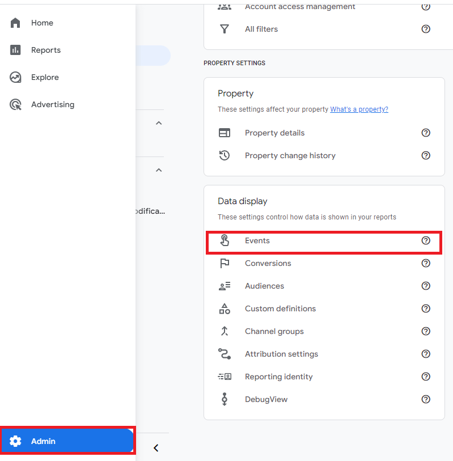Go to Reports in the sidebar
The width and height of the screenshot is (453, 461).
(45, 50)
